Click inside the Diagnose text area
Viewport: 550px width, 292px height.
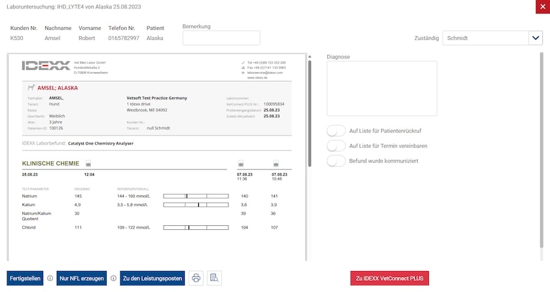click(x=382, y=88)
